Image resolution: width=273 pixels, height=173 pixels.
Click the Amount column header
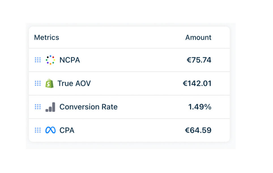click(x=198, y=37)
